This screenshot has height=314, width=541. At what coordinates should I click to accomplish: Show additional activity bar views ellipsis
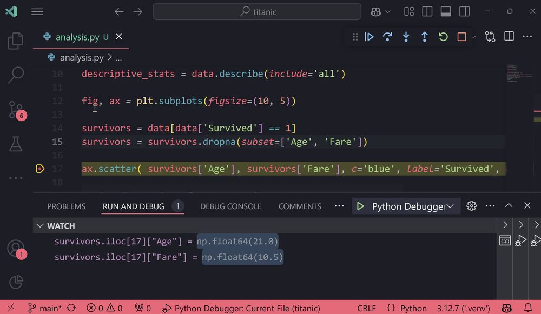coord(16,178)
